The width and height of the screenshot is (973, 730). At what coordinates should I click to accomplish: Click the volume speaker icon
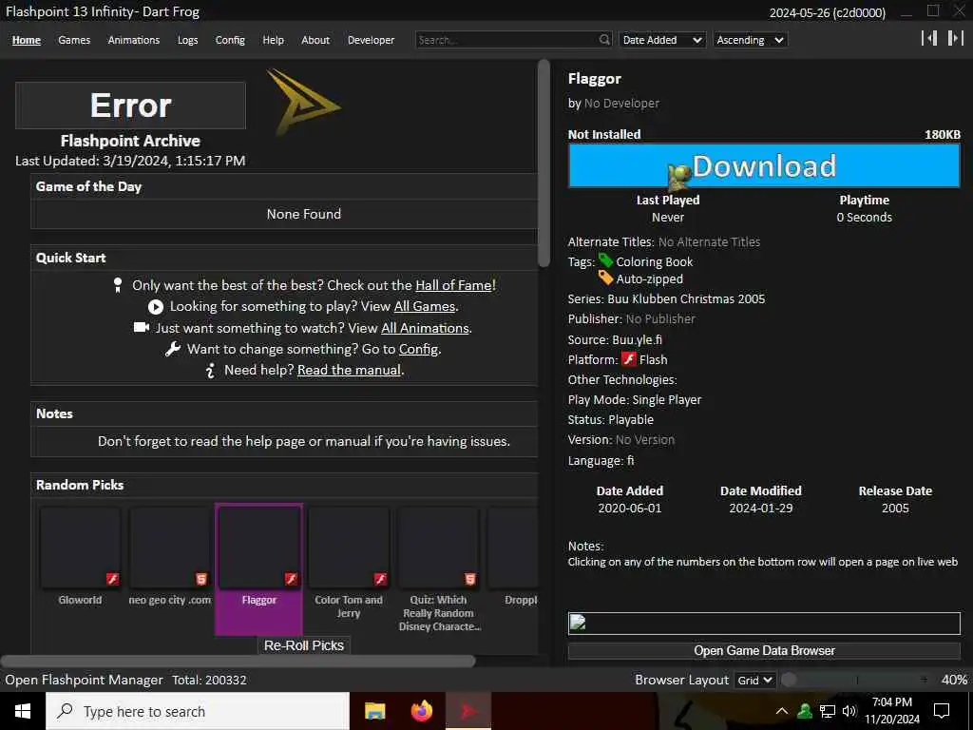tap(849, 711)
